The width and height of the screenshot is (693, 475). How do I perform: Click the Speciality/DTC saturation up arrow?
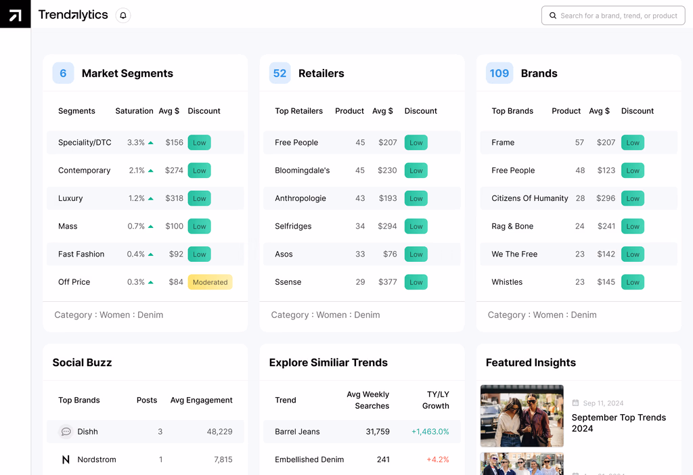151,143
